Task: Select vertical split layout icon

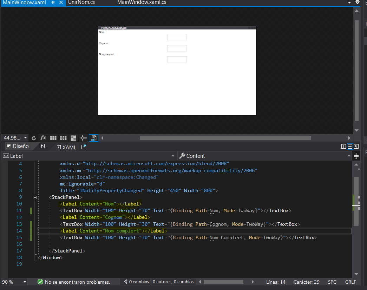Action: pos(344,147)
